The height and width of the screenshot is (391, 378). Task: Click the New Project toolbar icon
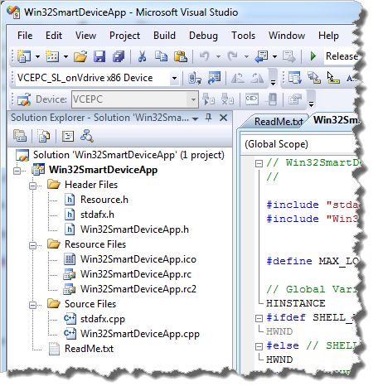24,56
